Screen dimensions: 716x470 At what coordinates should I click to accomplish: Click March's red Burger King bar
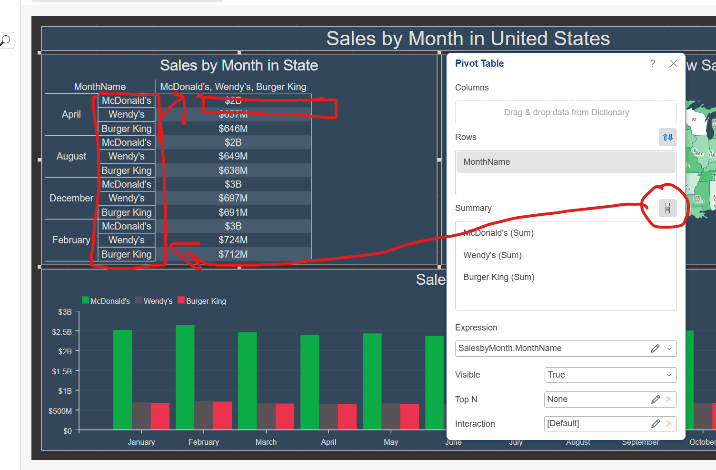click(285, 417)
